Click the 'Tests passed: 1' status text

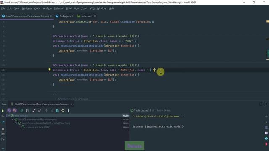point(143,110)
